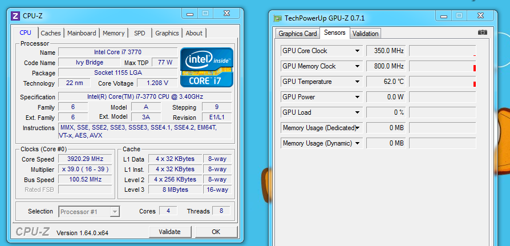Click the x 39.0 ( 16 - 39 ) multiplier

85,169
